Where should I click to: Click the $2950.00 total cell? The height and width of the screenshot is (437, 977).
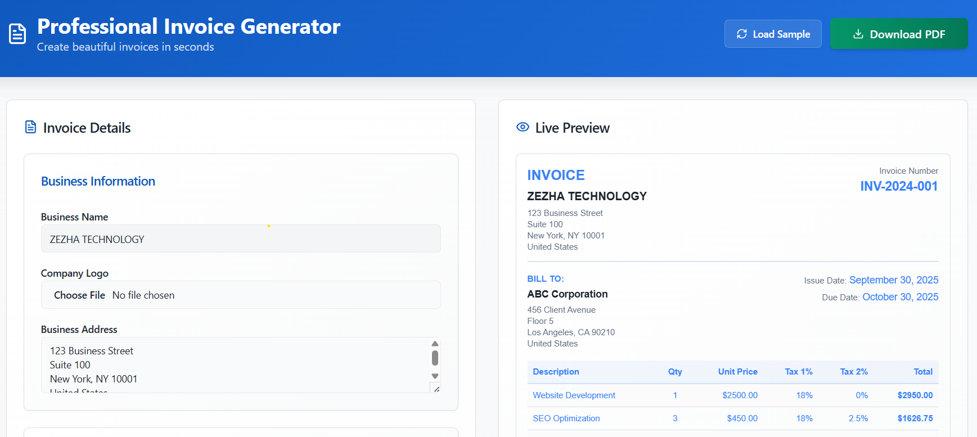[915, 395]
